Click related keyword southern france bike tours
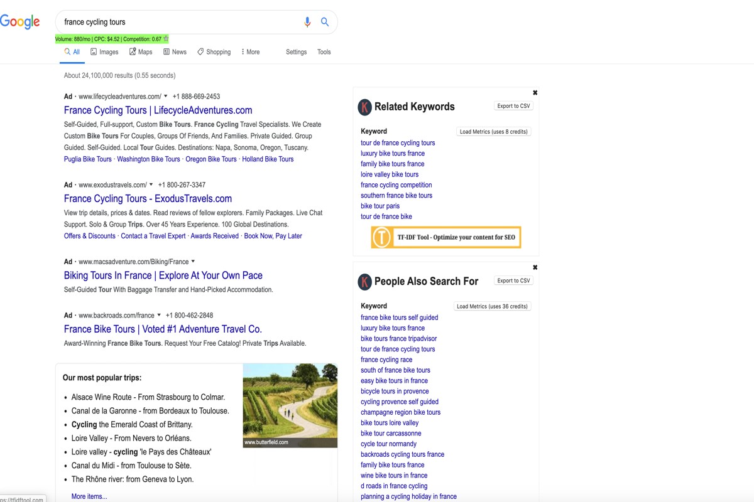Screen dimensions: 754x502 coord(396,196)
